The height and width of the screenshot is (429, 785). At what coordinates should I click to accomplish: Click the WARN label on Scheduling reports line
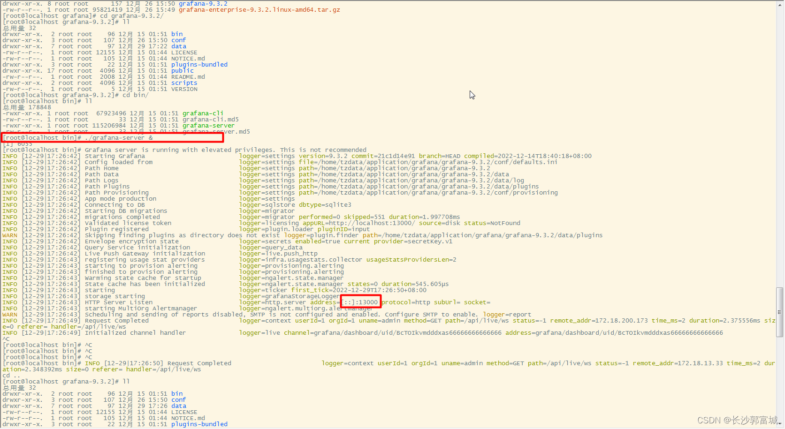(x=10, y=315)
